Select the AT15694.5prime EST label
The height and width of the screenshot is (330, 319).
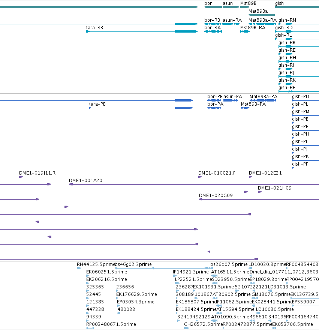(x=235, y=309)
